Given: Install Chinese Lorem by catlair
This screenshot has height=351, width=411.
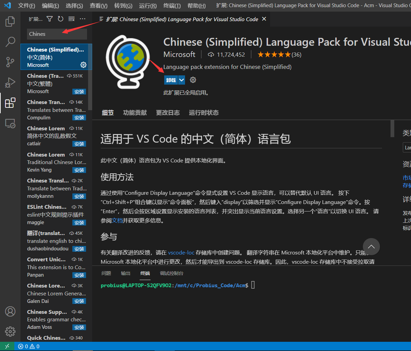Looking at the screenshot, I should click(79, 144).
